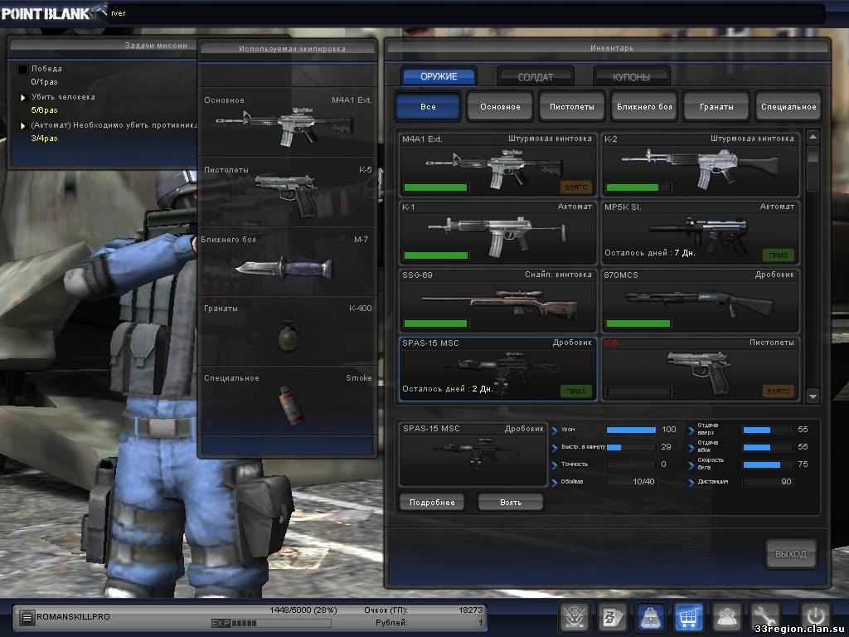
Task: Filter inventory by Специальное
Action: coord(788,106)
